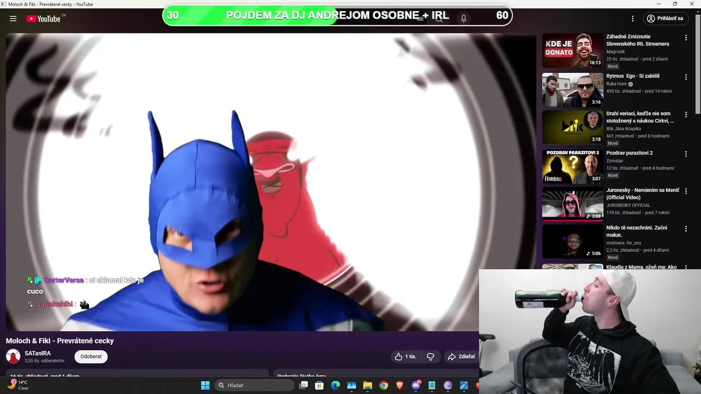Open the SATanIRA channel name link
Image resolution: width=701 pixels, height=394 pixels.
[x=38, y=354]
